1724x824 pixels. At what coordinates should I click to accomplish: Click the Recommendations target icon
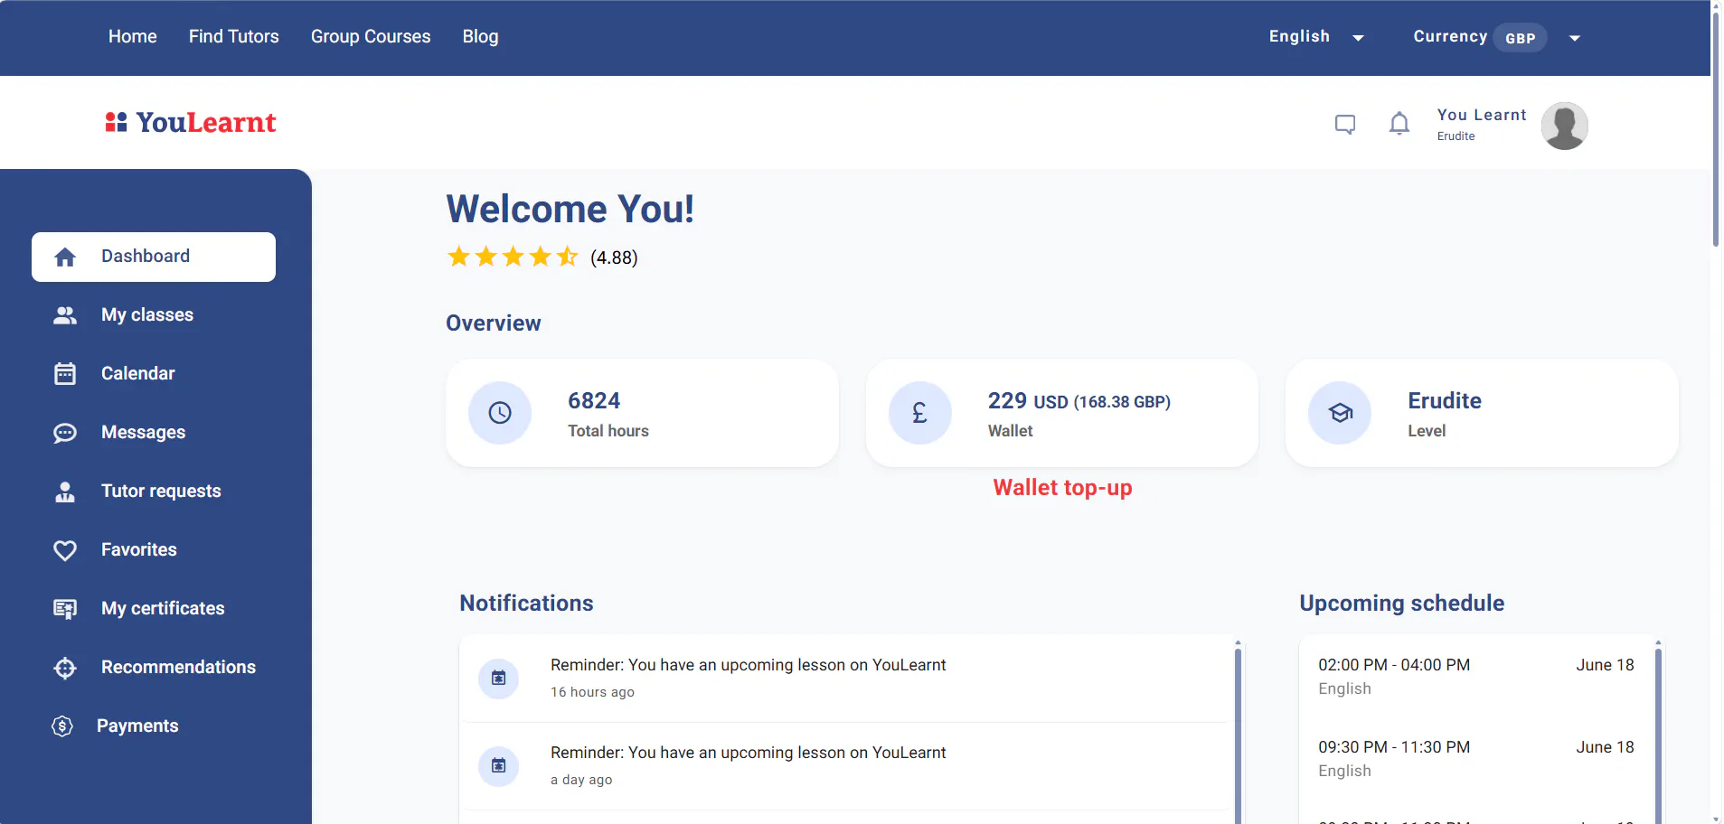click(x=65, y=668)
